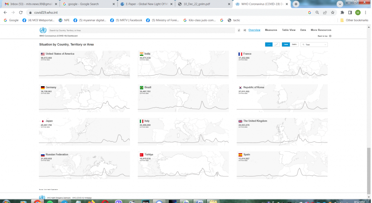Viewport: 372px width, 203px height.
Task: Toggle chart view to Cases
Action: point(286,44)
